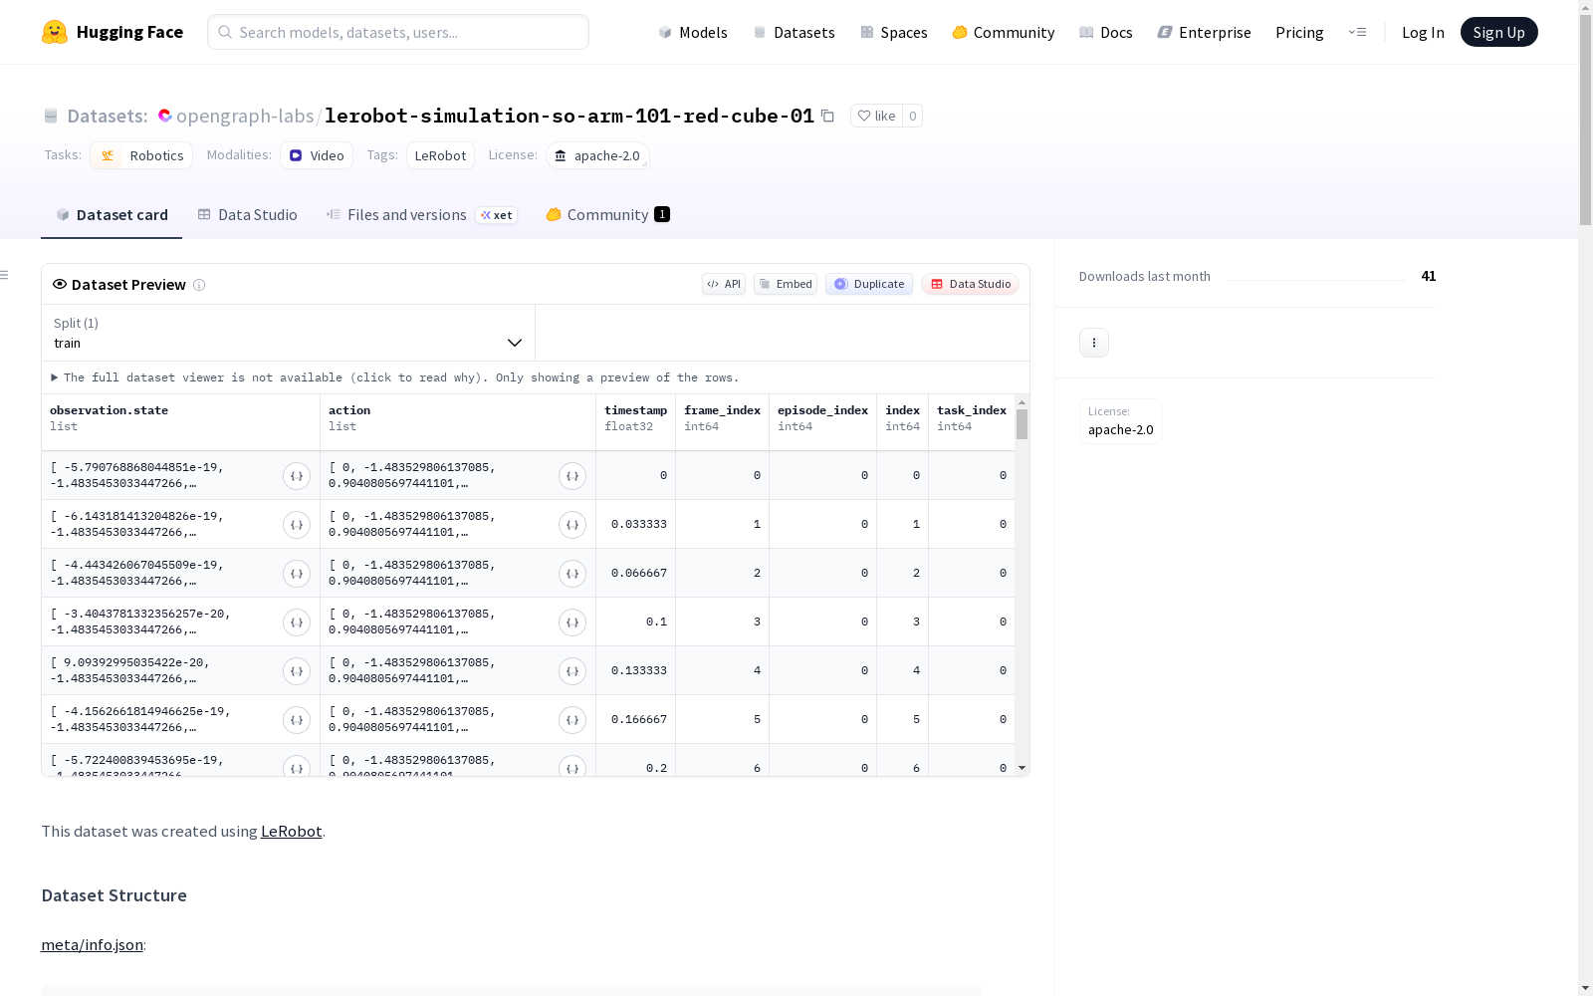Expand observation.state cell starting -4.1562661814946625e-19
The width and height of the screenshot is (1593, 996).
coord(297,720)
